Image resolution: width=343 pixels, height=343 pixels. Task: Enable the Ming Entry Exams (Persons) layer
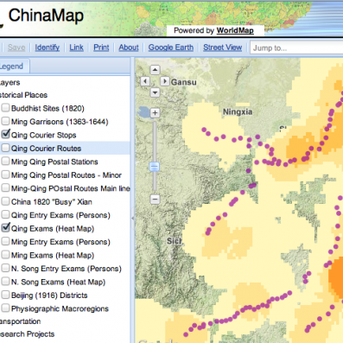click(x=5, y=241)
